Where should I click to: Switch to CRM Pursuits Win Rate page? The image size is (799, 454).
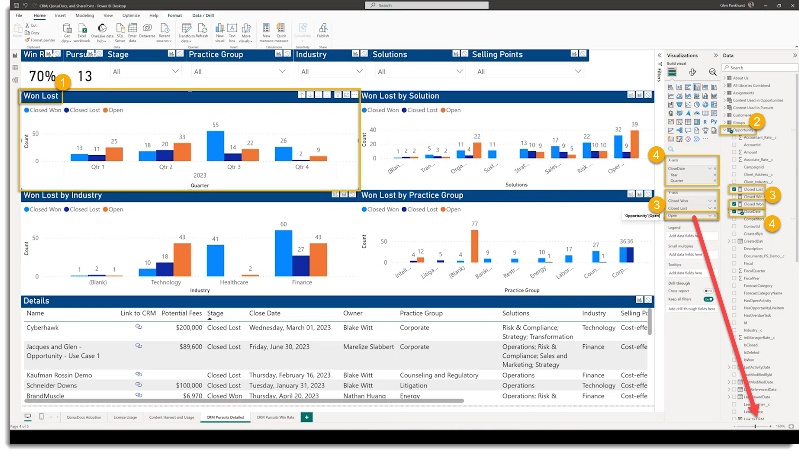pos(275,417)
